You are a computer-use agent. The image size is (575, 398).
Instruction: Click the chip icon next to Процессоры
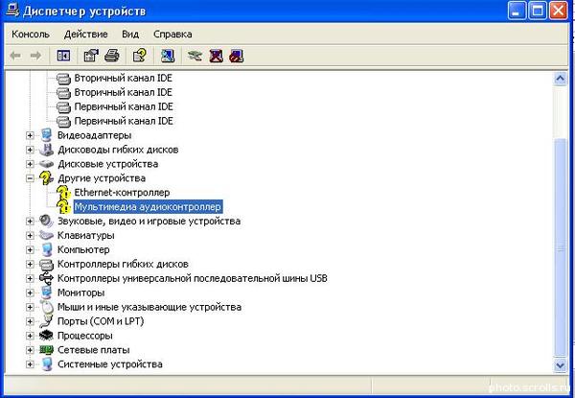point(46,336)
